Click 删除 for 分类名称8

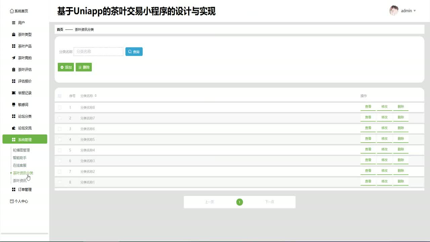click(401, 107)
